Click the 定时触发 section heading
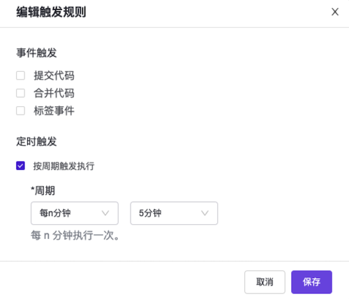349x299 pixels. click(36, 141)
